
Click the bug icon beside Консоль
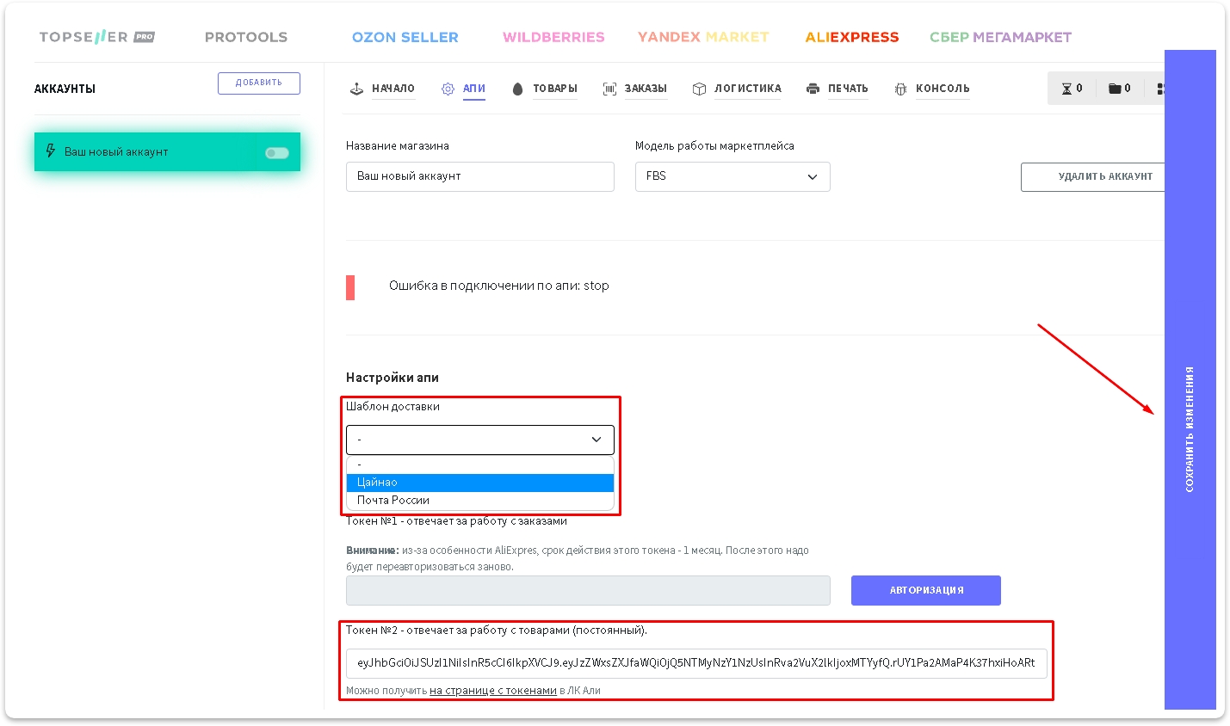[900, 89]
